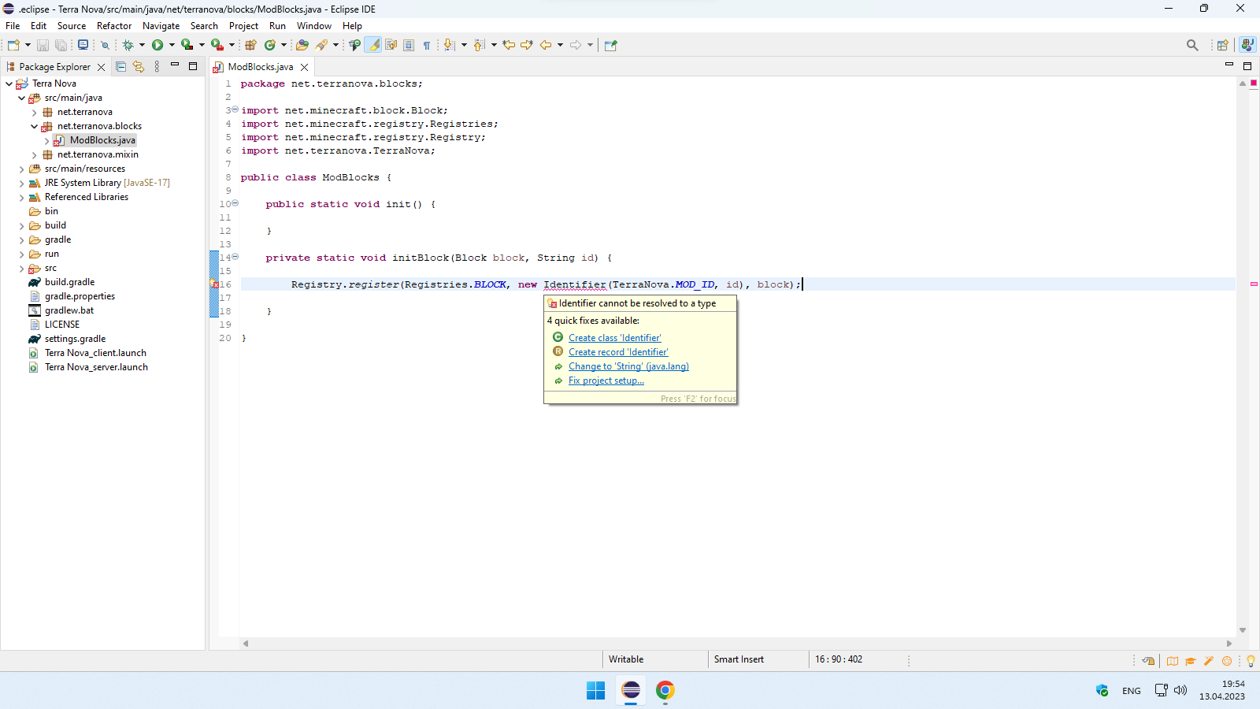
Task: Apply quick fix Create class 'Identifier'
Action: tap(614, 337)
